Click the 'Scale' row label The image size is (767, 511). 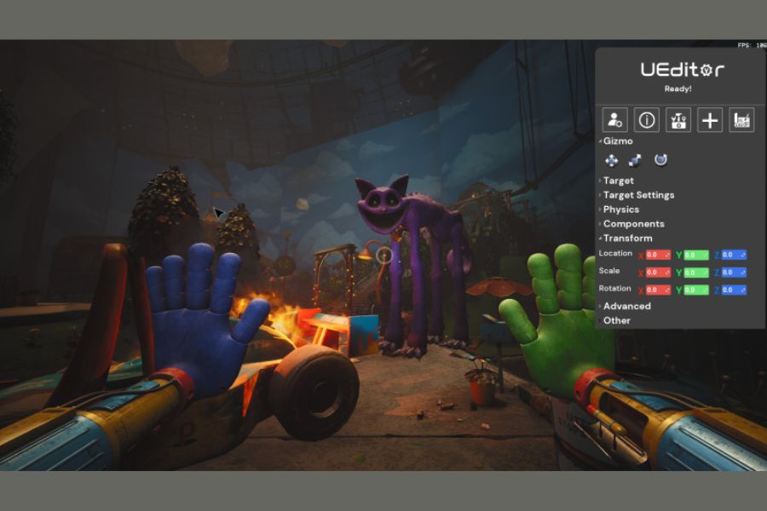(x=609, y=271)
